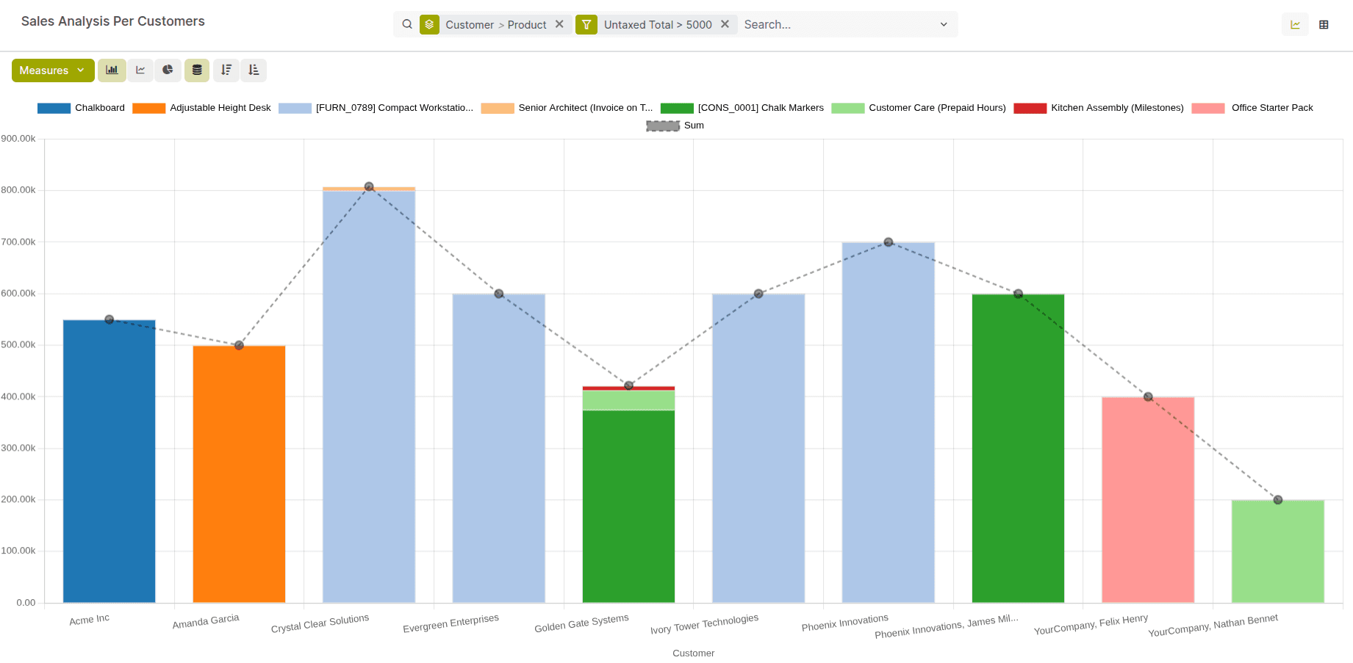Sort bars in ascending order
Image resolution: width=1353 pixels, height=663 pixels.
254,70
